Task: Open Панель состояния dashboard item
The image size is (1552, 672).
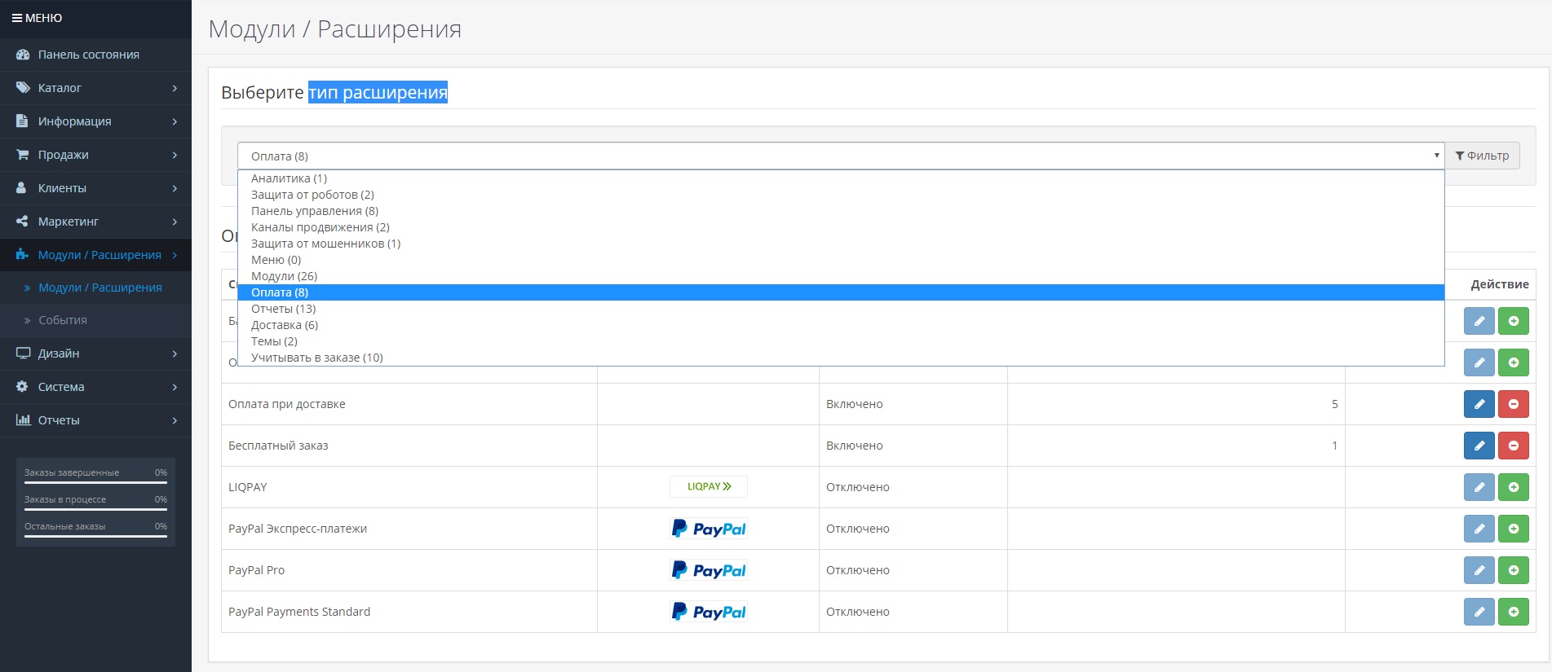Action: [x=88, y=55]
